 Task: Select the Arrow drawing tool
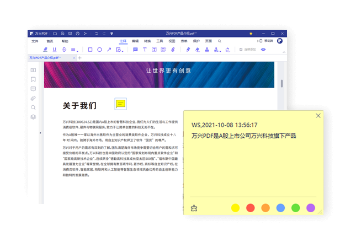click(109, 50)
